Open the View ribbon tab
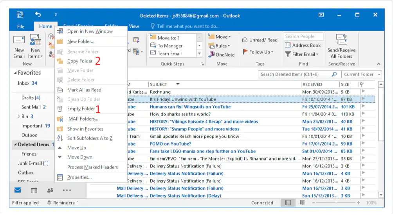The height and width of the screenshot is (215, 393). 134,27
